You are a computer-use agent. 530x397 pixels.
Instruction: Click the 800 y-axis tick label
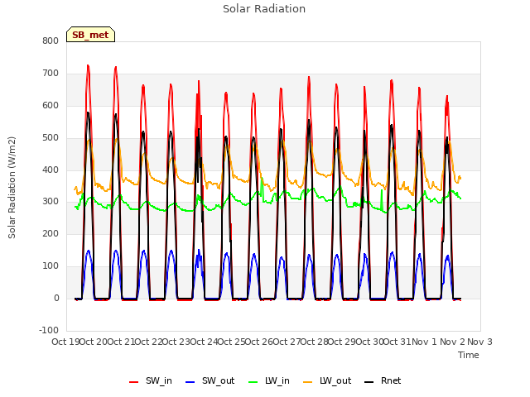(x=51, y=41)
